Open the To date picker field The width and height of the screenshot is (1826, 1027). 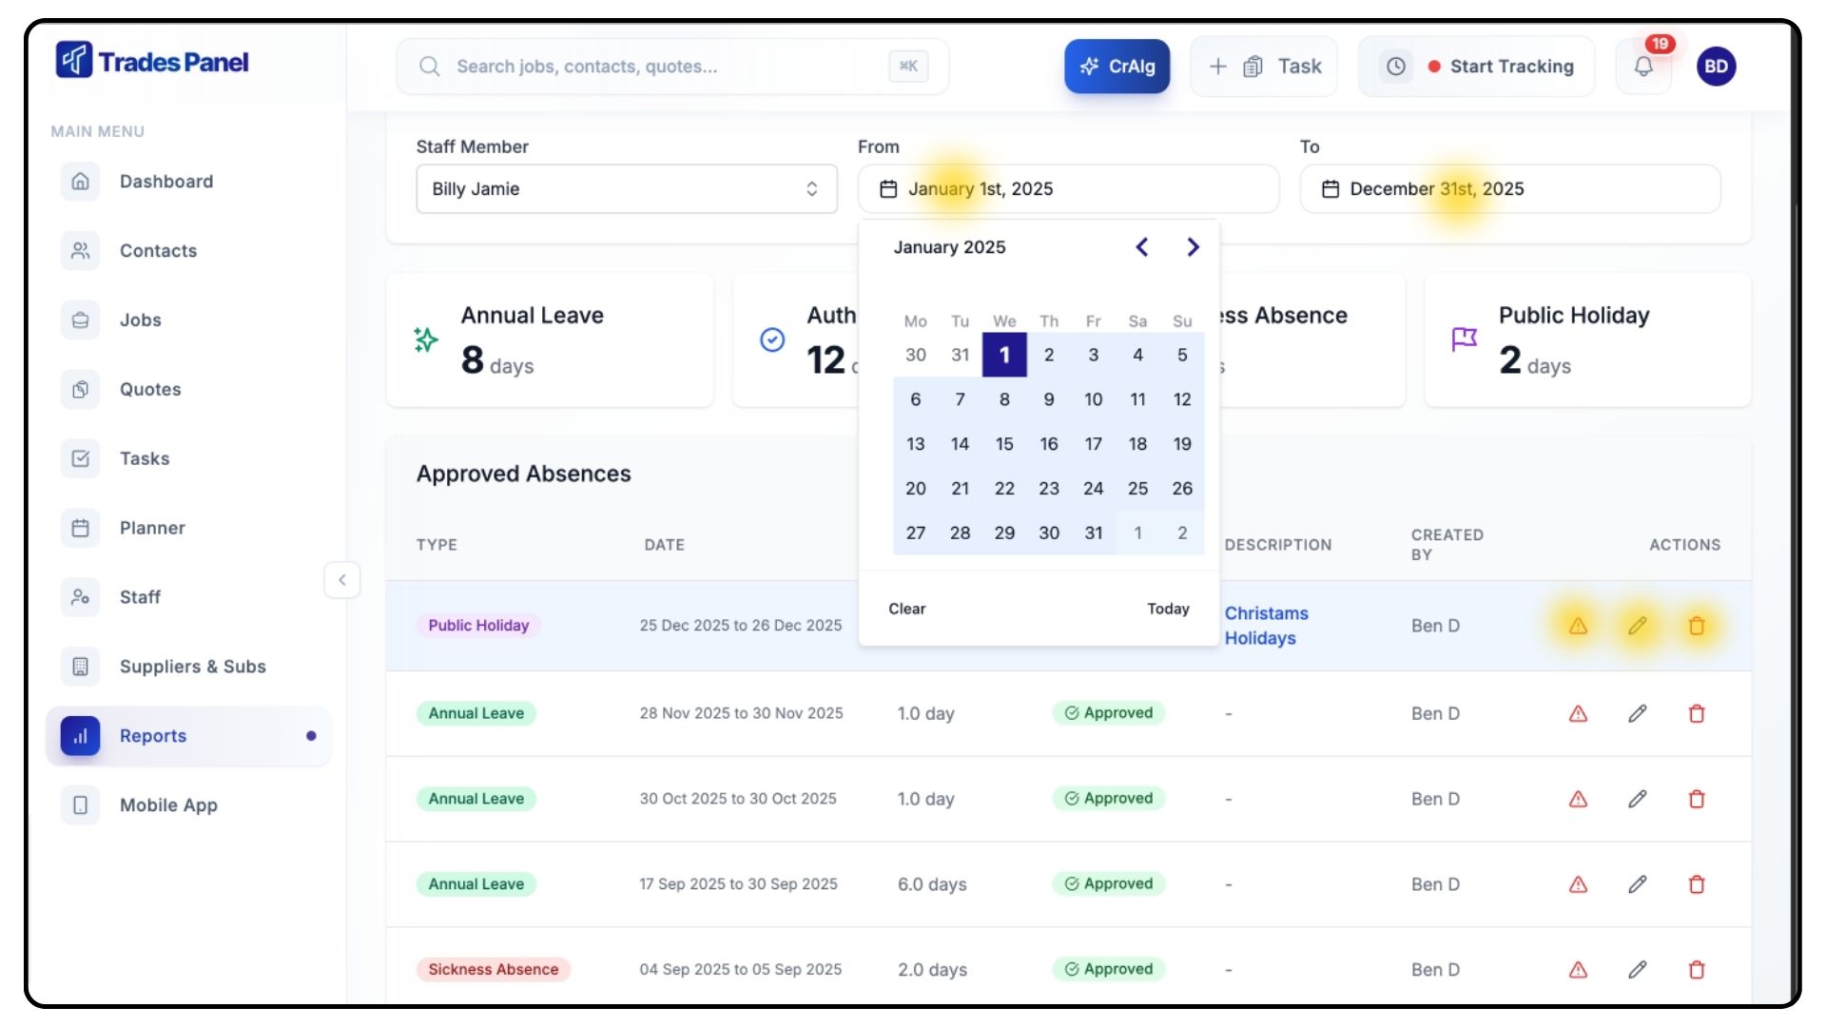(1509, 189)
